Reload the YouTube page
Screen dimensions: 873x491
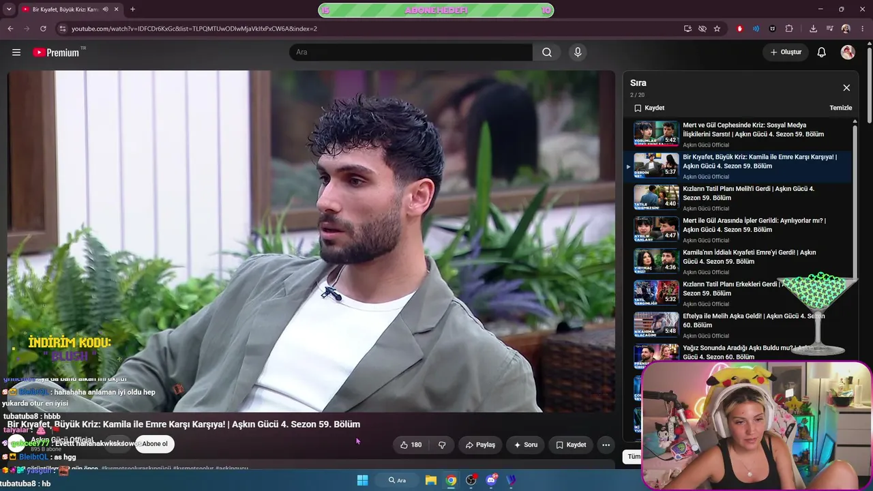43,29
